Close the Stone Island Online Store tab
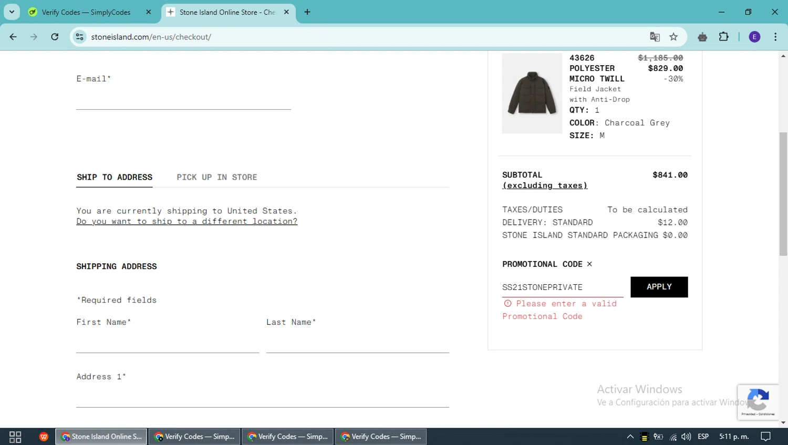The height and width of the screenshot is (445, 788). pyautogui.click(x=286, y=12)
